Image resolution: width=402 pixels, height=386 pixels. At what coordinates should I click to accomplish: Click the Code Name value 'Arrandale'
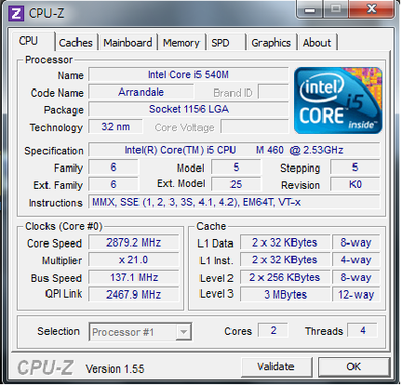141,92
